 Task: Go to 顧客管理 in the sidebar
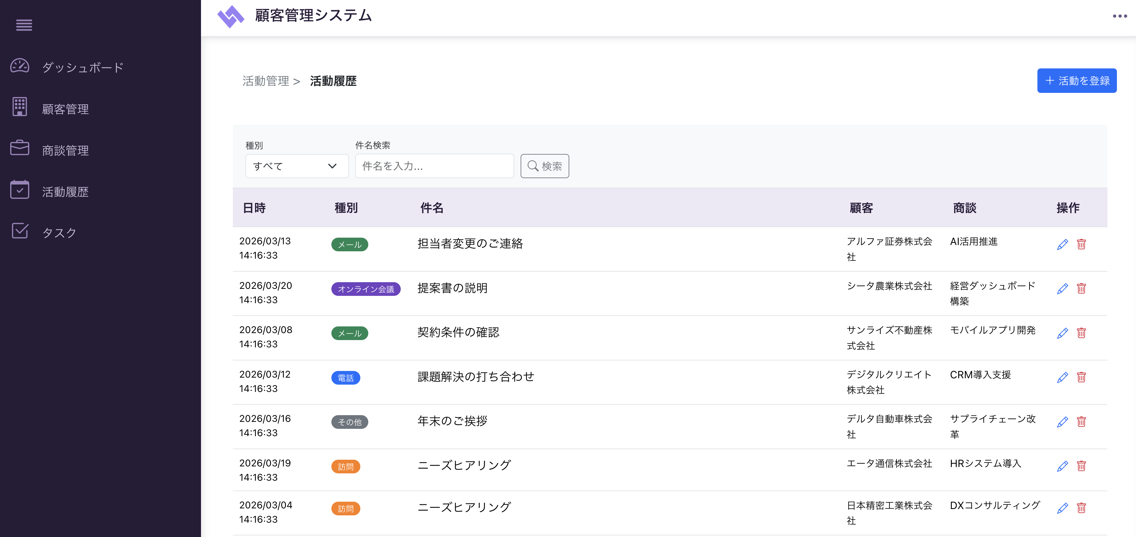65,109
